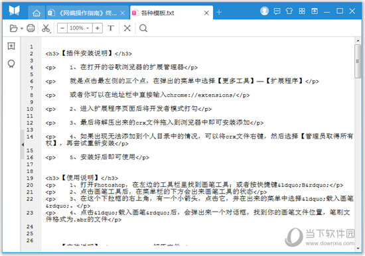The width and height of the screenshot is (365, 256).
Task: Open the comments bubble sidebar icon
Action: tap(11, 64)
